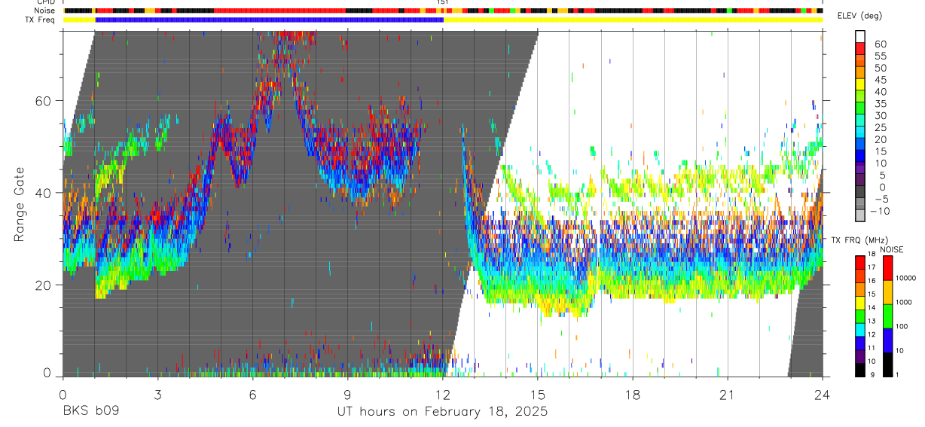
Task: Select white top swatch of ELEV colorbar
Action: (859, 35)
